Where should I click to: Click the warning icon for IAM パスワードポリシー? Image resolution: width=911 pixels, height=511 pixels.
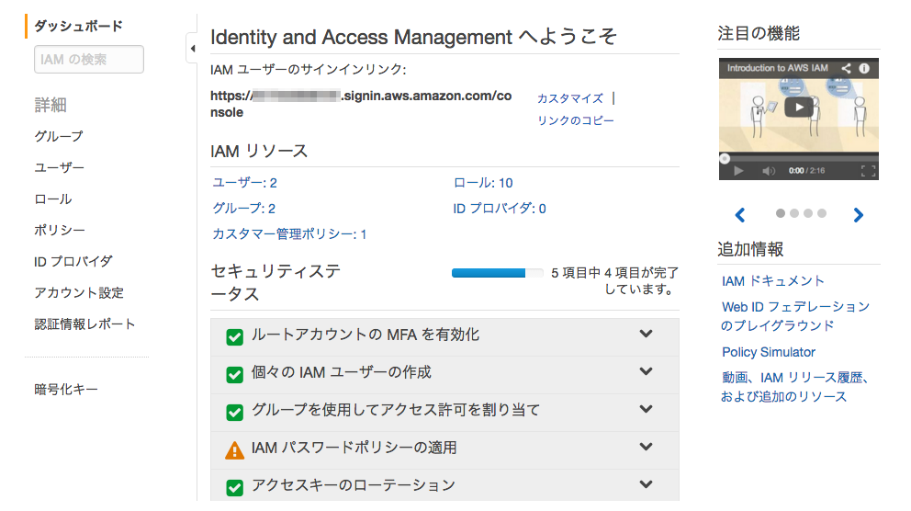tap(235, 449)
